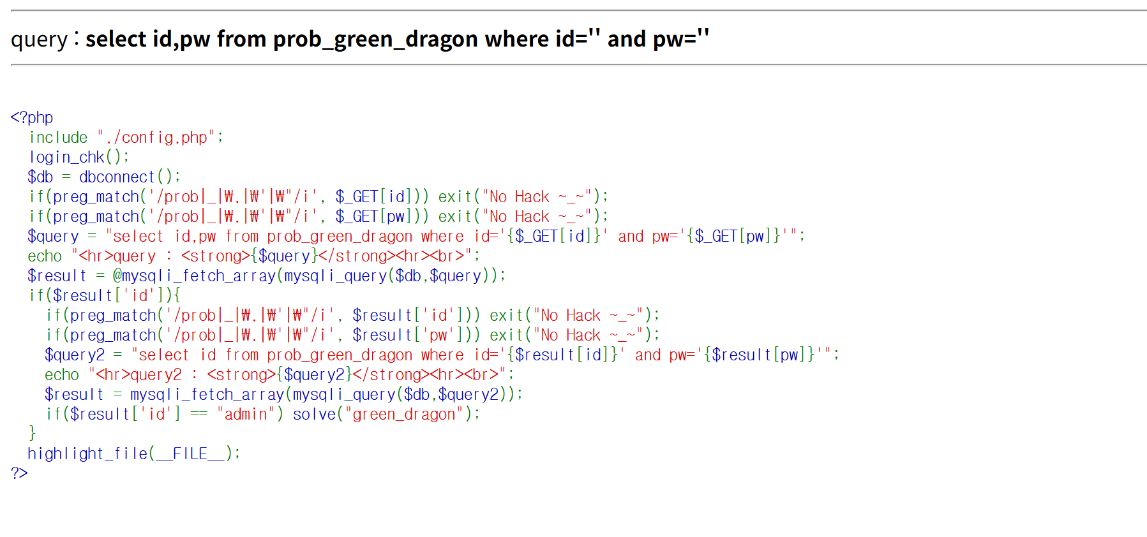Click the preg_match line checking $result['pw']
Viewport: 1147px width, 537px height.
[352, 335]
